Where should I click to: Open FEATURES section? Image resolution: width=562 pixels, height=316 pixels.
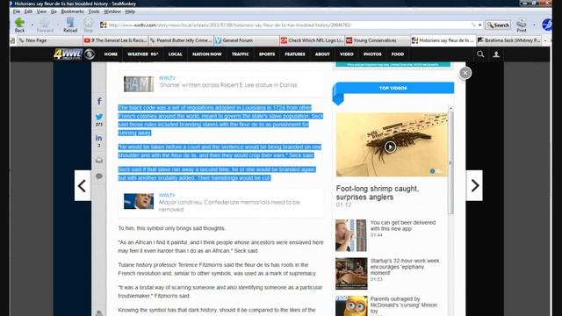tap(295, 54)
